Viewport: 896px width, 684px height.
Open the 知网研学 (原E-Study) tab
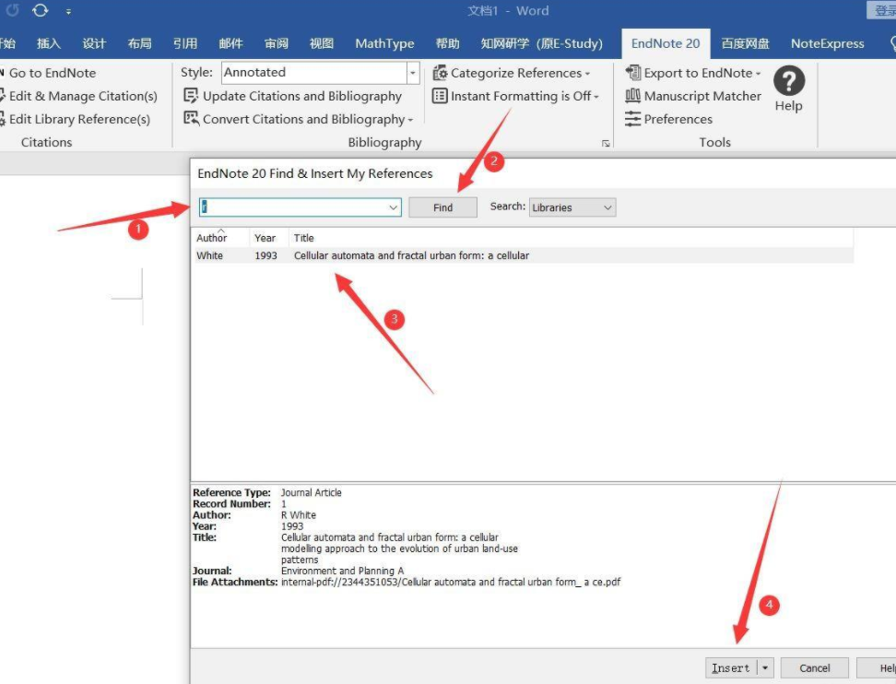pyautogui.click(x=542, y=43)
